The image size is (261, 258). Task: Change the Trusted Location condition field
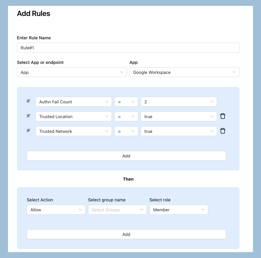(x=73, y=117)
